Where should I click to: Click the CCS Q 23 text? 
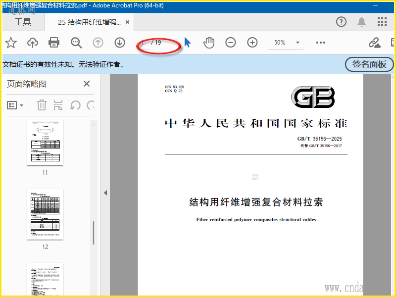tap(174, 91)
